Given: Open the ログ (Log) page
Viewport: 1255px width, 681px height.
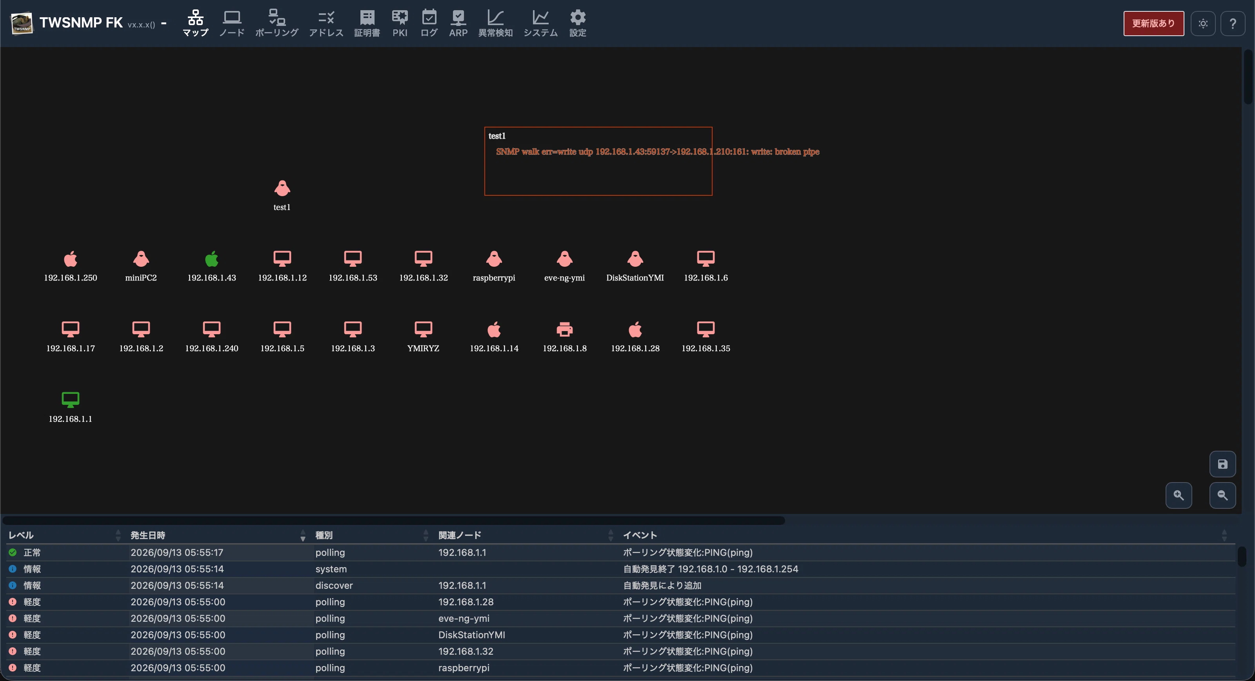Looking at the screenshot, I should pos(429,23).
